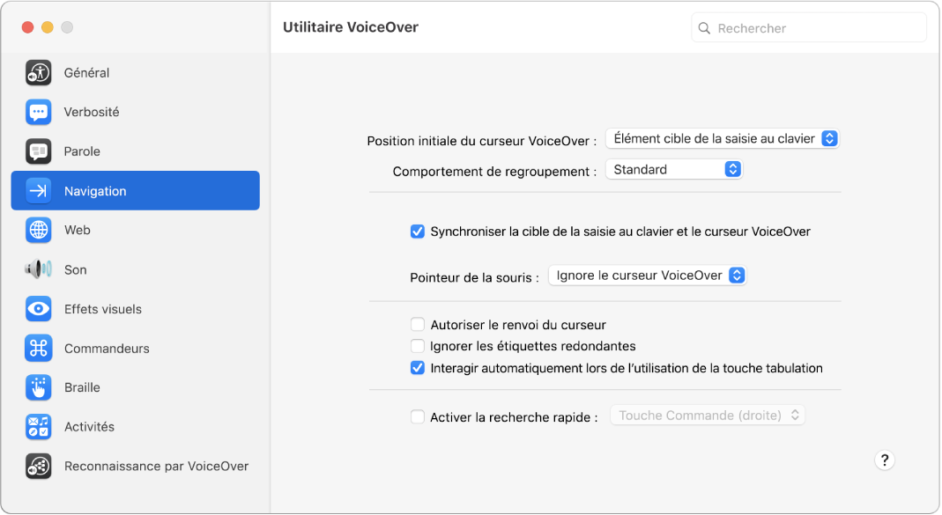
Task: Open Pointeur de la souris dropdown
Action: point(648,275)
